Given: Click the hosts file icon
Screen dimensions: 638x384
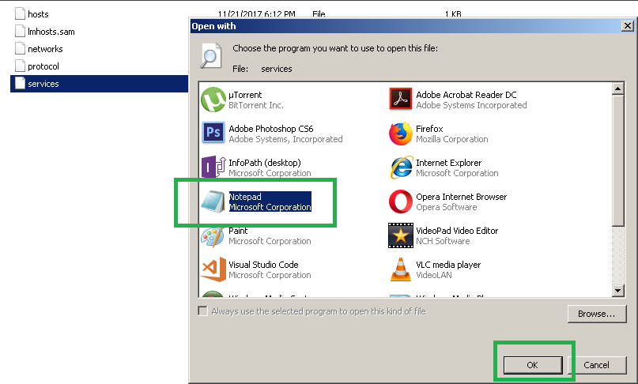Looking at the screenshot, I should [x=20, y=14].
